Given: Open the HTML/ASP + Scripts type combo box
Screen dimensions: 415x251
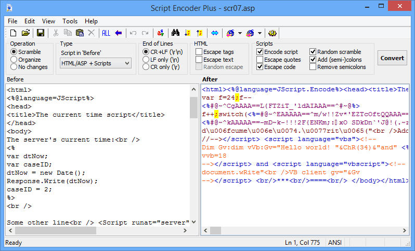Looking at the screenshot, I should (96, 63).
